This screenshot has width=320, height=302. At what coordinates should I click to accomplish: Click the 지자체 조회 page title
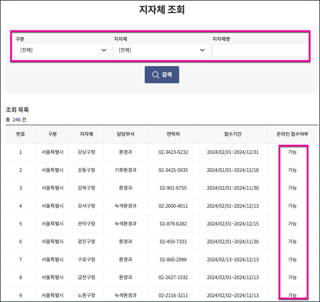click(x=162, y=10)
